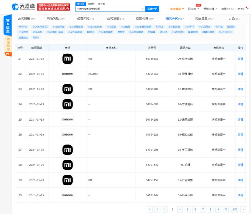This screenshot has height=214, width=251.
Task: Go to page 2 of trademarks
Action: 165,210
